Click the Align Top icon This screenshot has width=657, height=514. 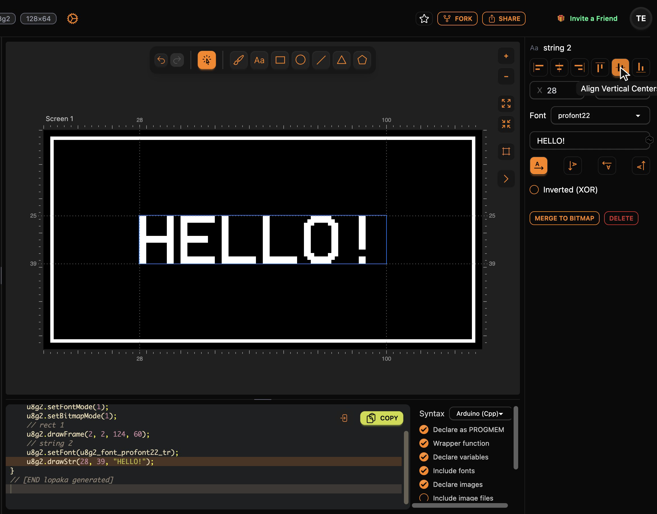[x=600, y=67]
